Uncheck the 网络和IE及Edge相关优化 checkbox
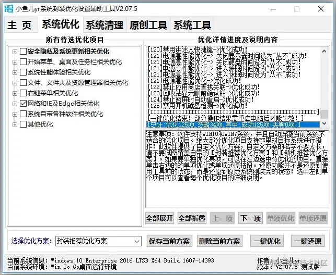Viewport: 336px width, 275px height. [23, 103]
